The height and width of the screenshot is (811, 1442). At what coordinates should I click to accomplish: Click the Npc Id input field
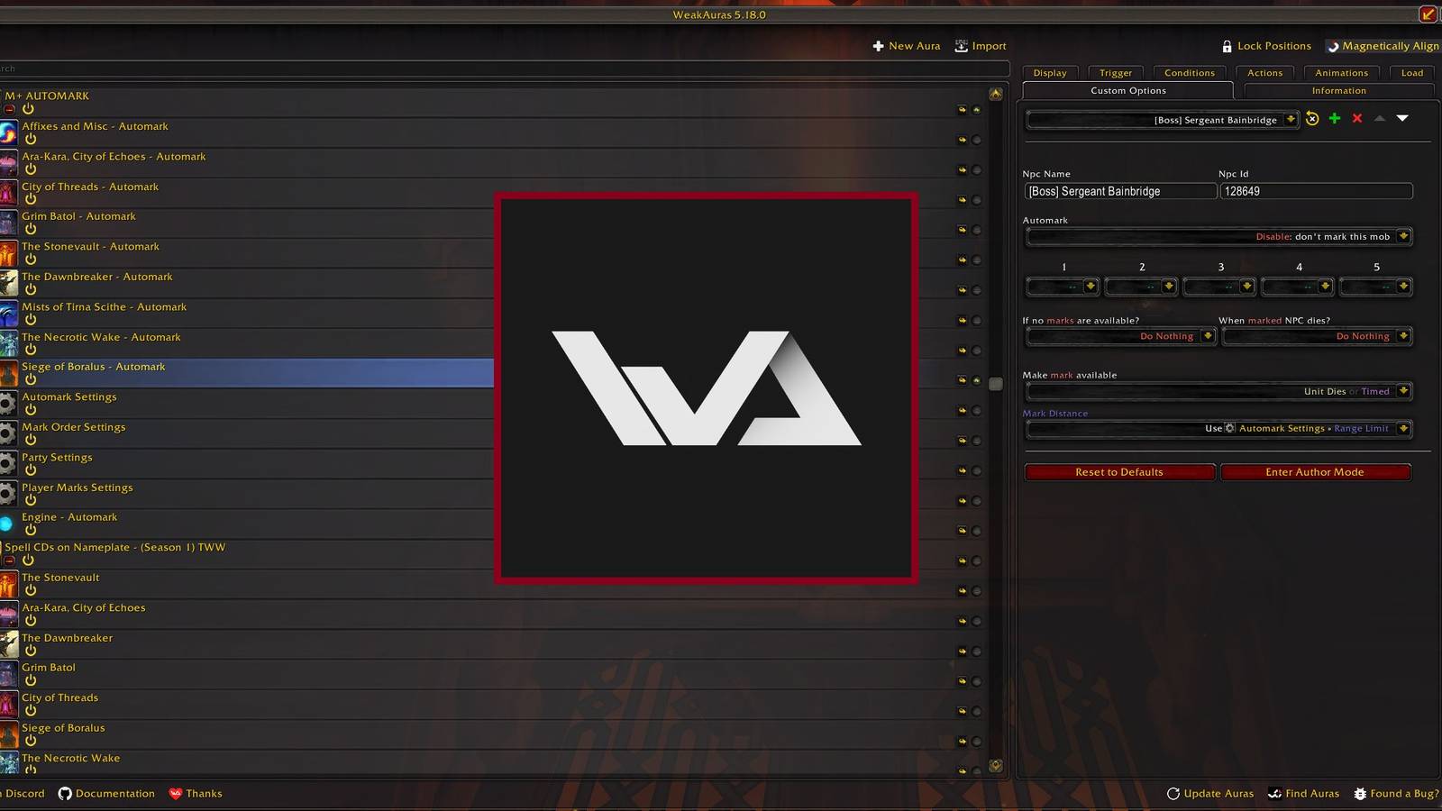click(1316, 191)
